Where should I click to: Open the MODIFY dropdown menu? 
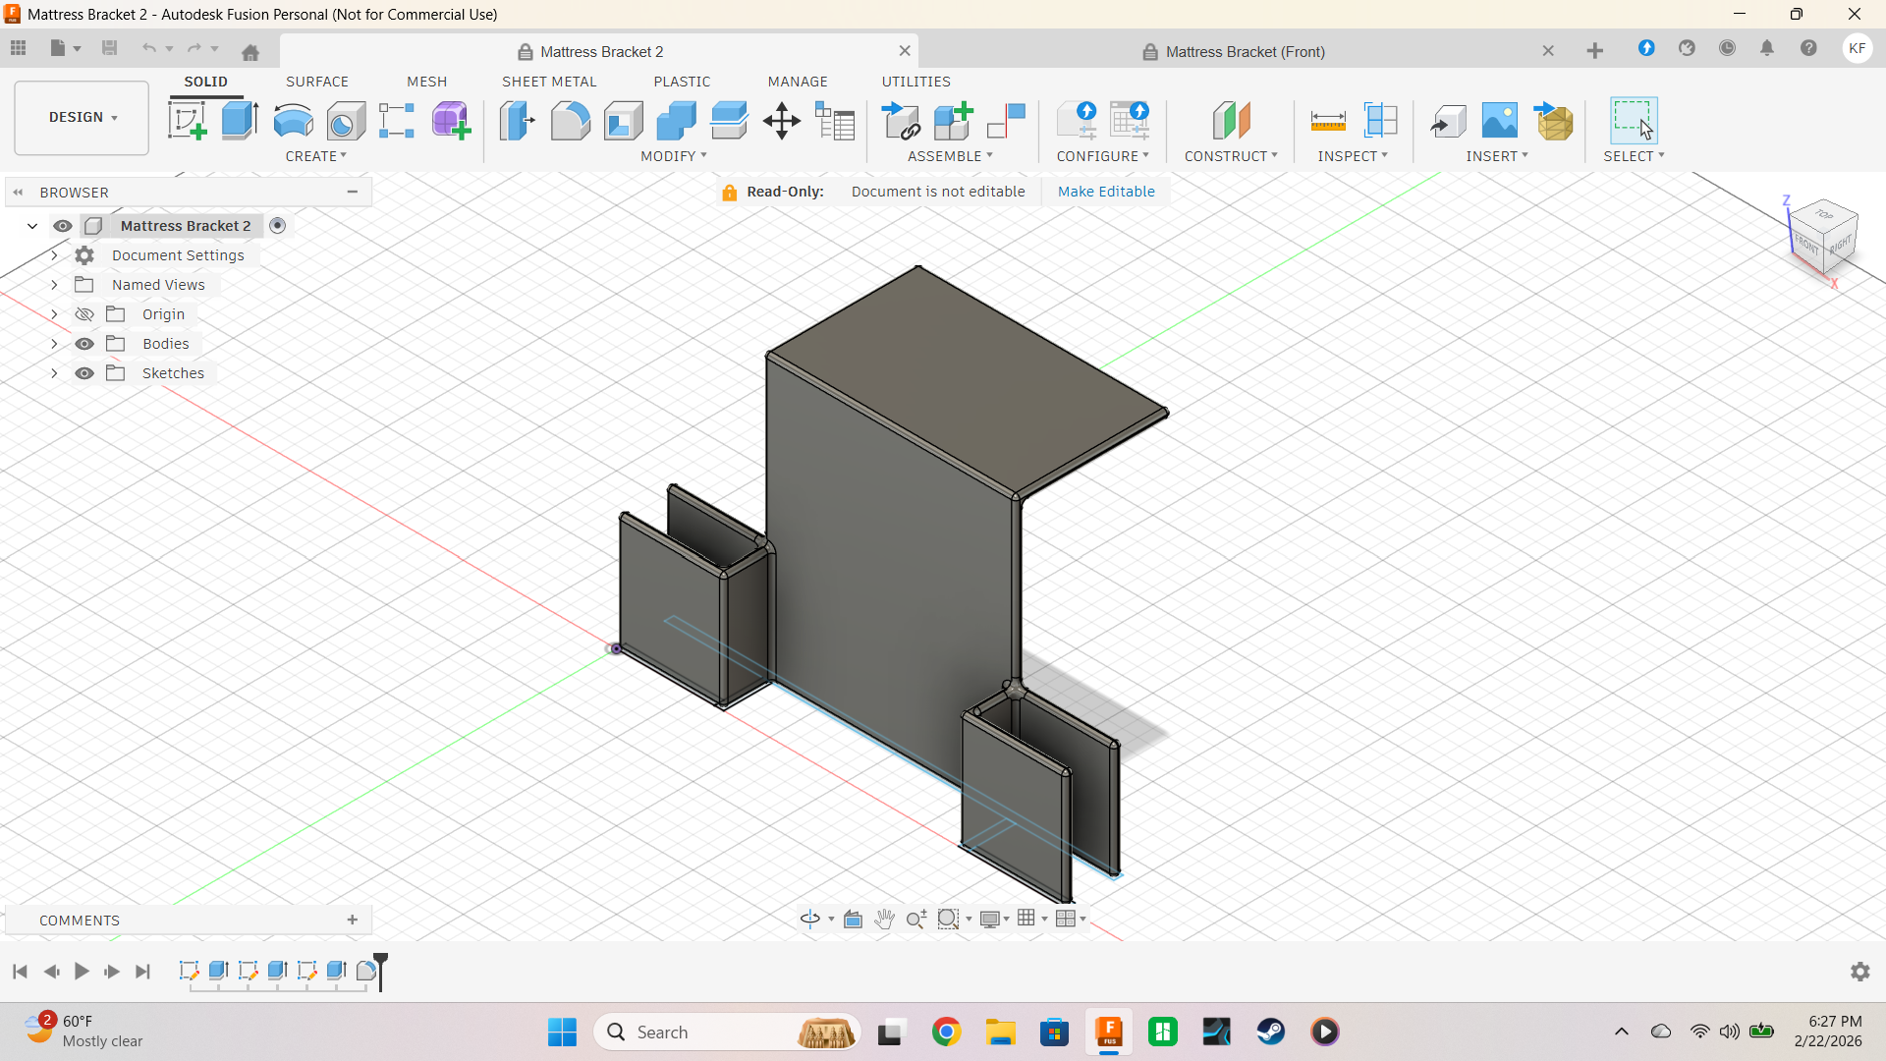(x=674, y=156)
